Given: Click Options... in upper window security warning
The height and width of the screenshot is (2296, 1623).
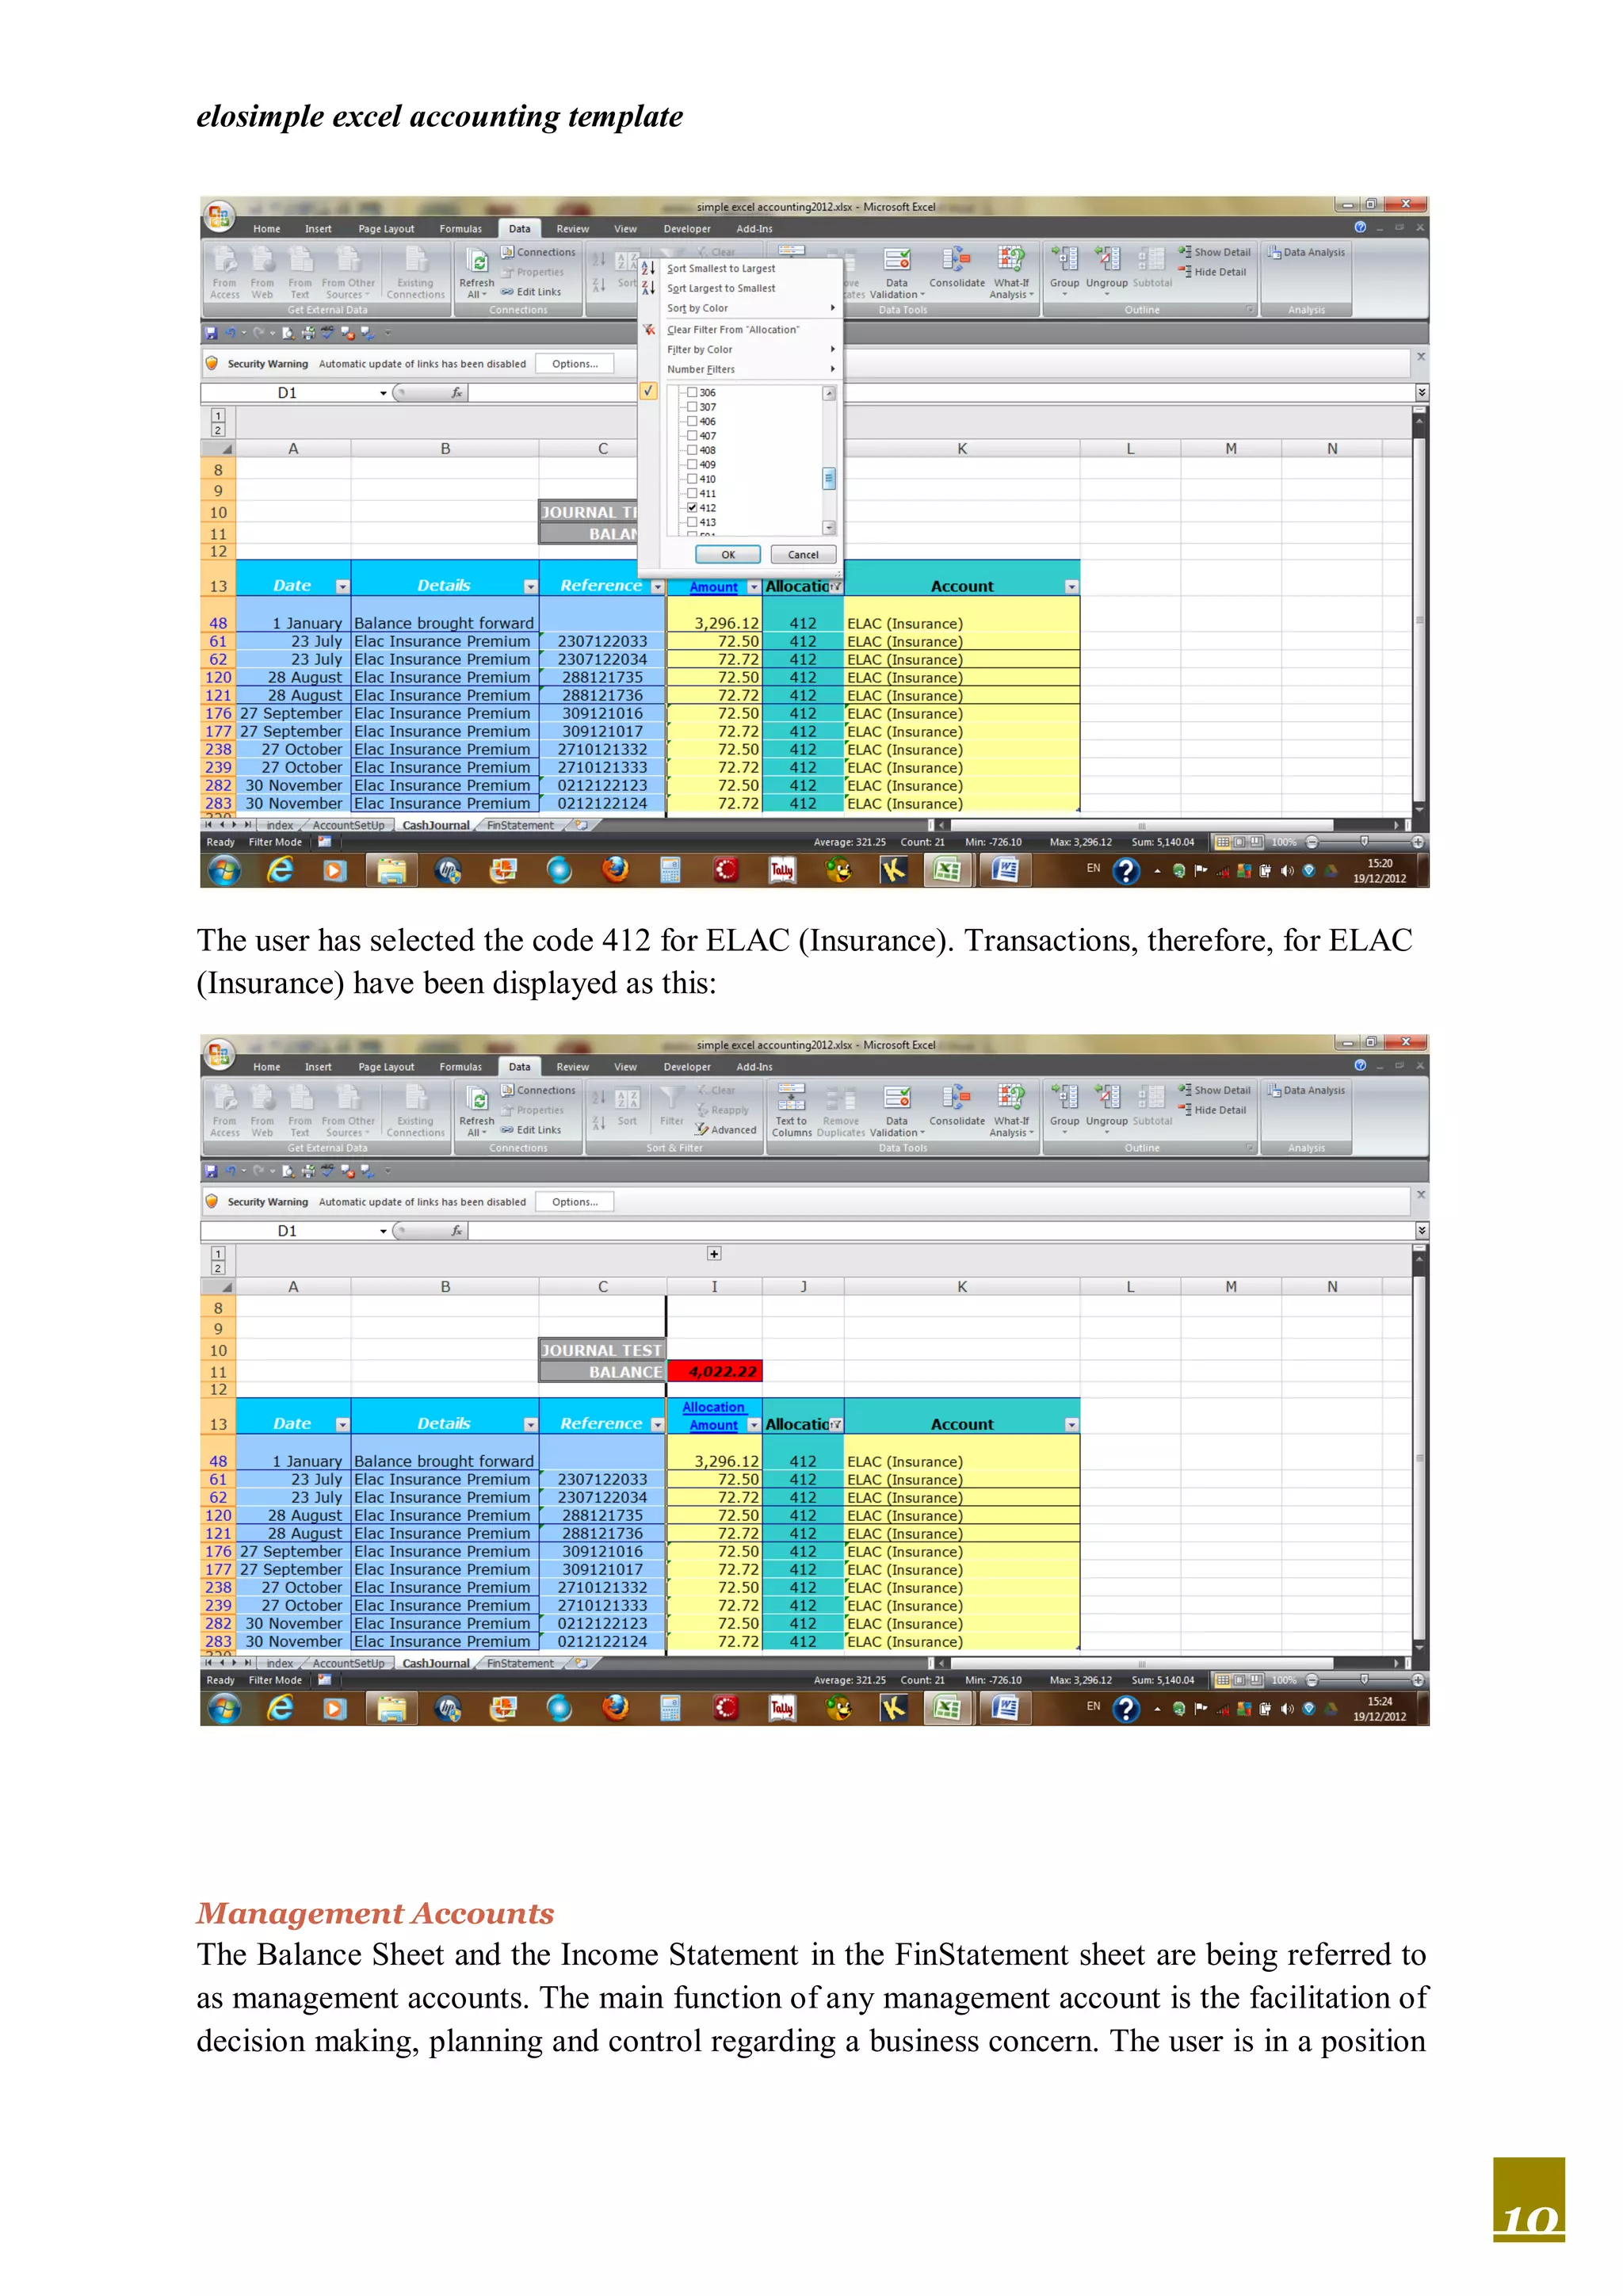Looking at the screenshot, I should 575,364.
